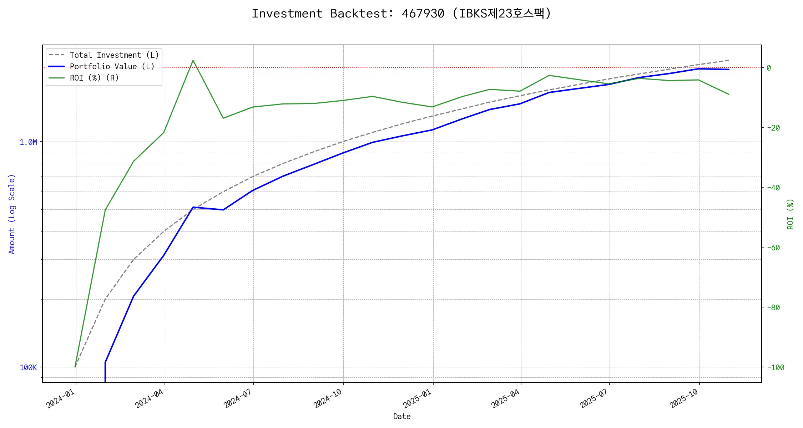Click the -80 ROI axis label
Screen dimensions: 803x428
[x=773, y=307]
